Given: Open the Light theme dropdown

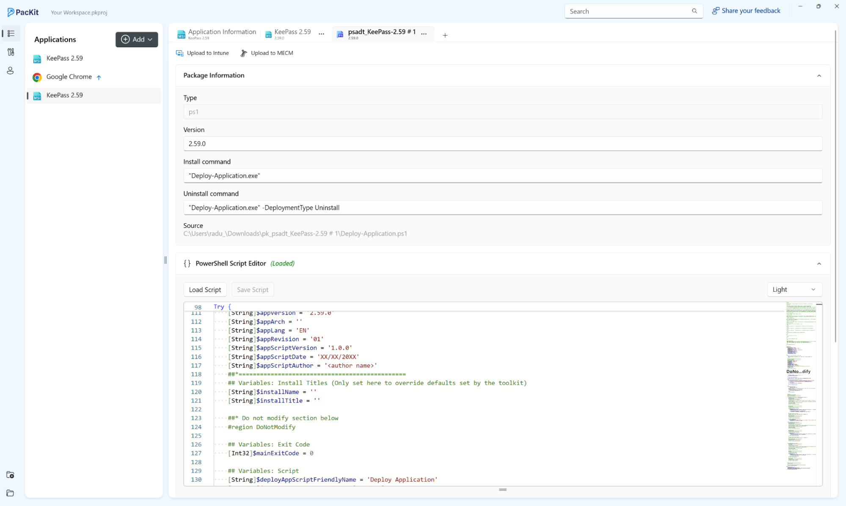Looking at the screenshot, I should coord(794,289).
